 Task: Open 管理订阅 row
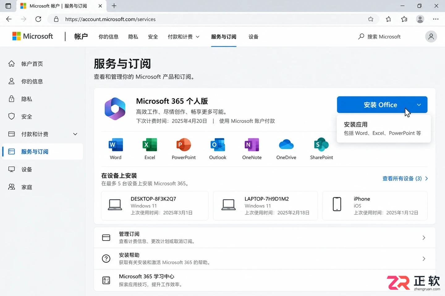(x=265, y=238)
